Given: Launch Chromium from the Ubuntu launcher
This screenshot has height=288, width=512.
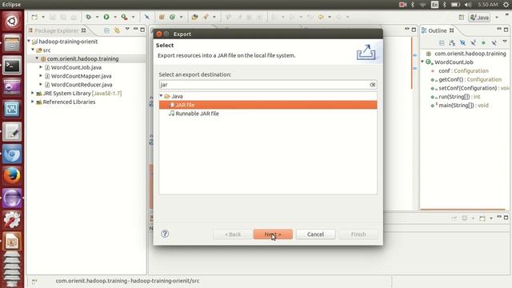Looking at the screenshot, I should pyautogui.click(x=12, y=154).
